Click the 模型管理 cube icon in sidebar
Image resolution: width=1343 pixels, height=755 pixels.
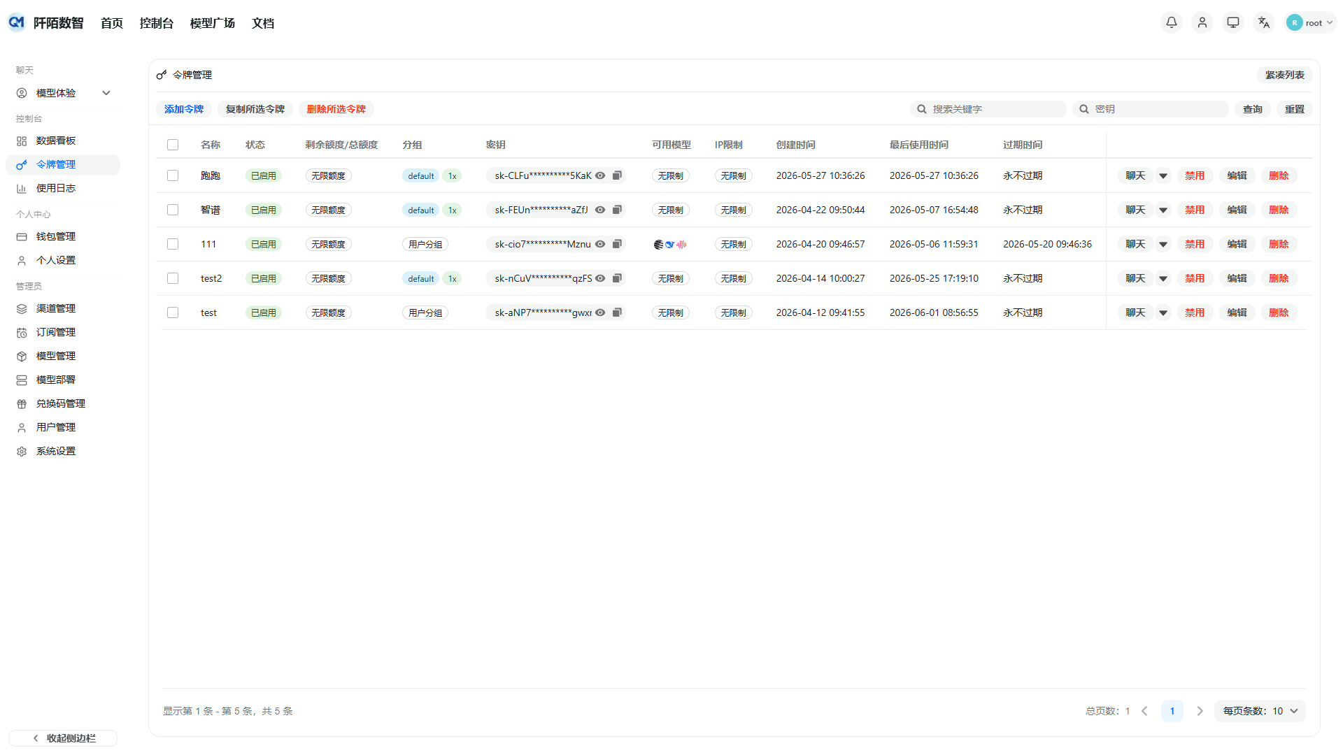(x=22, y=356)
